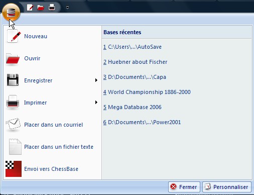The width and height of the screenshot is (254, 195).
Task: Expand the quick access toolbar customize arrow
Action: pos(67,8)
